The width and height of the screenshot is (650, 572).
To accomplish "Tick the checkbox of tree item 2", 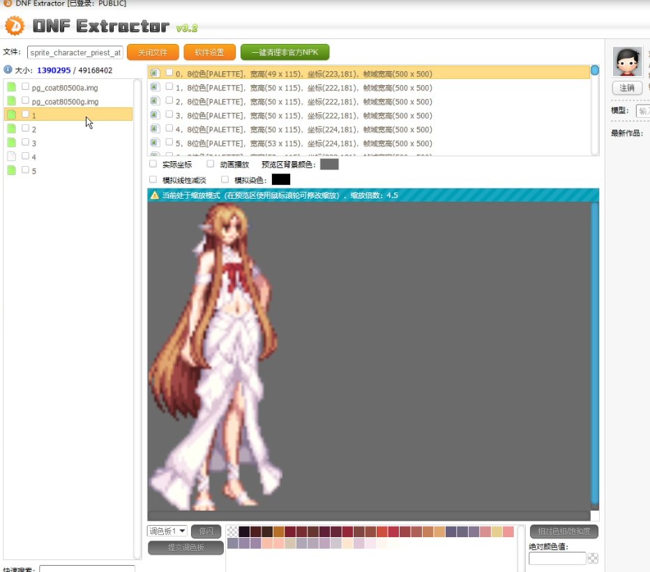I will pyautogui.click(x=25, y=128).
